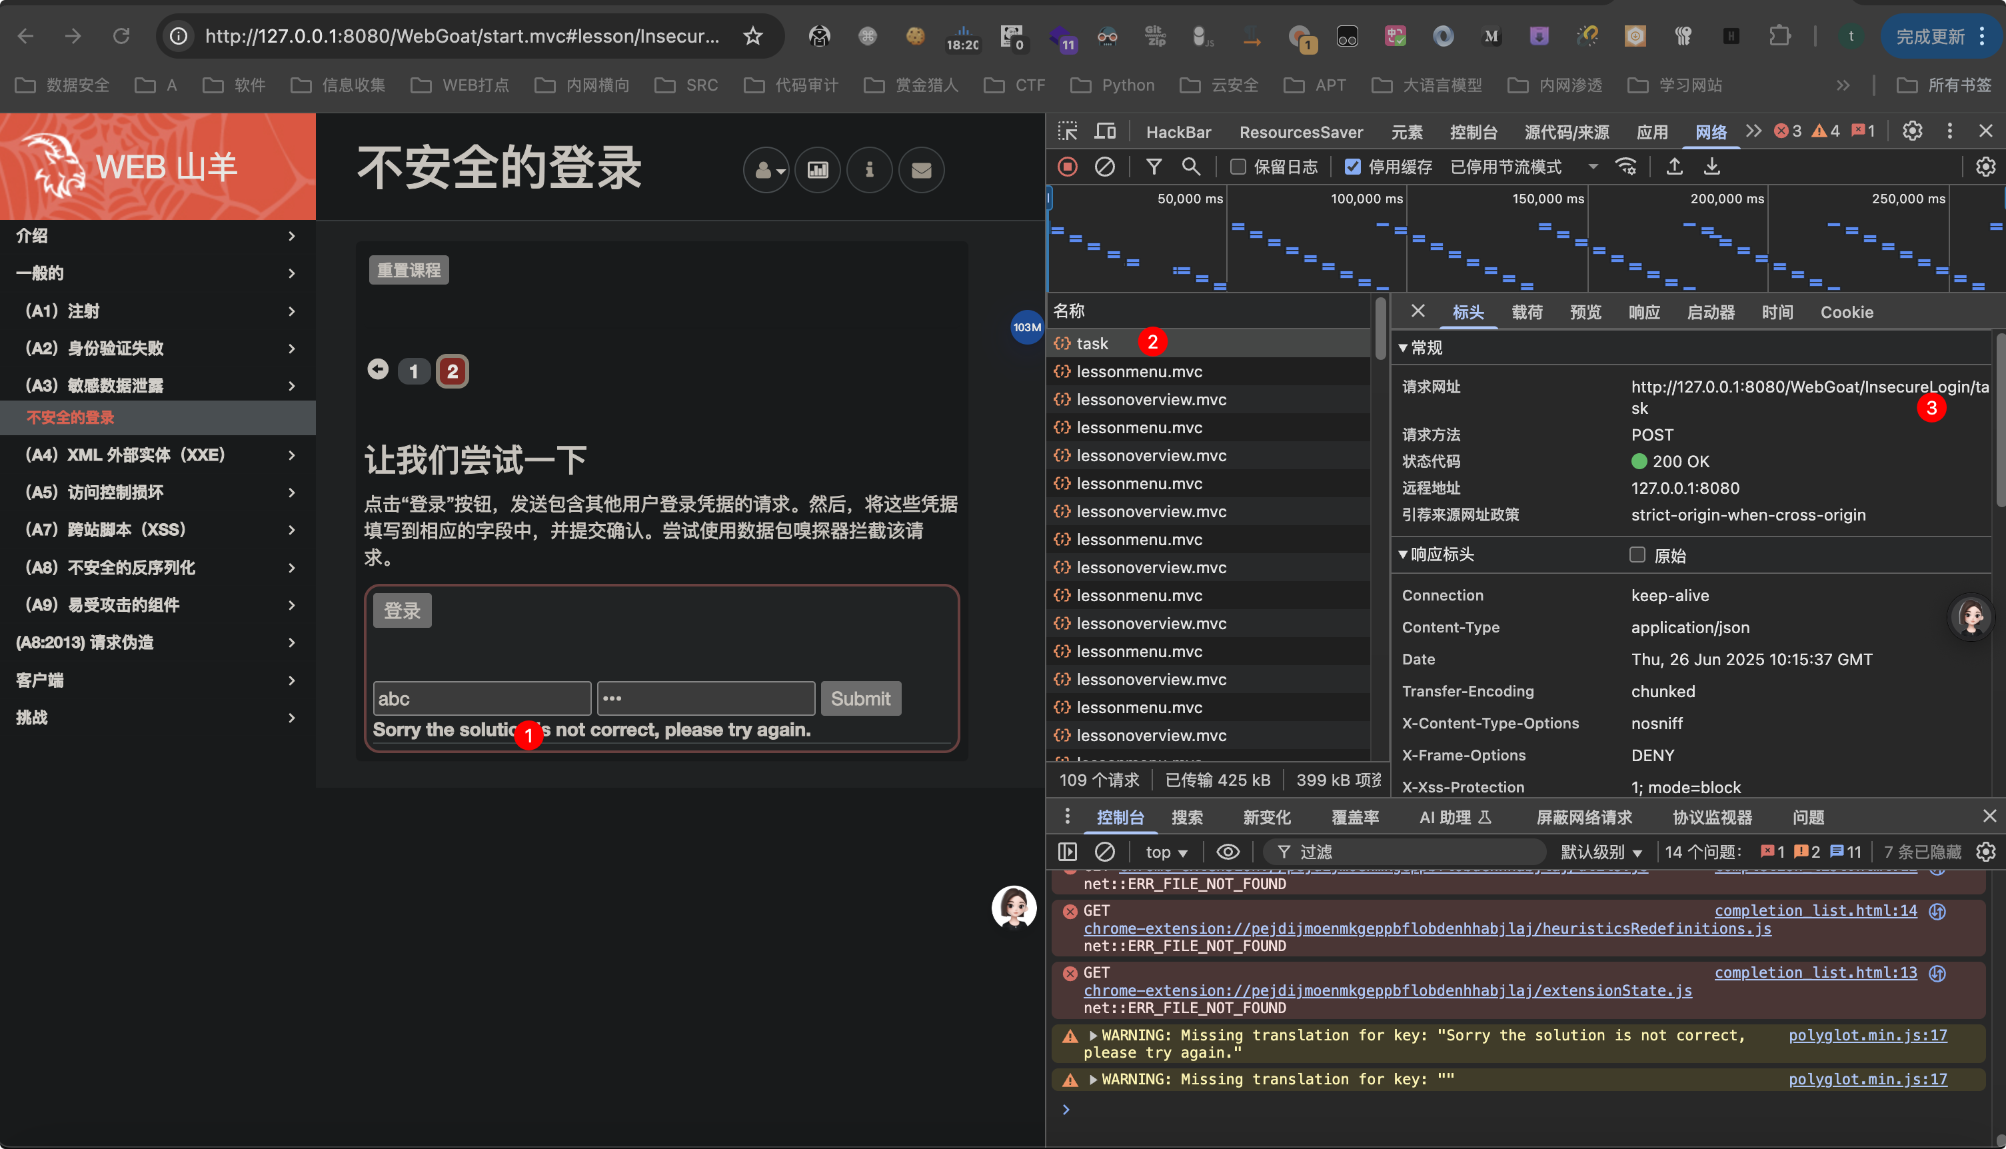Open network panel settings gear

[x=1985, y=167]
